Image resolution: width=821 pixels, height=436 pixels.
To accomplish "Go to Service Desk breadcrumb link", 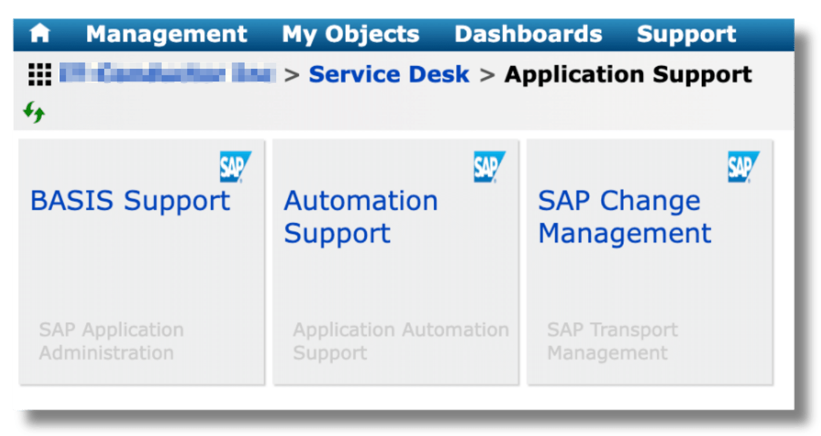I will tap(389, 75).
